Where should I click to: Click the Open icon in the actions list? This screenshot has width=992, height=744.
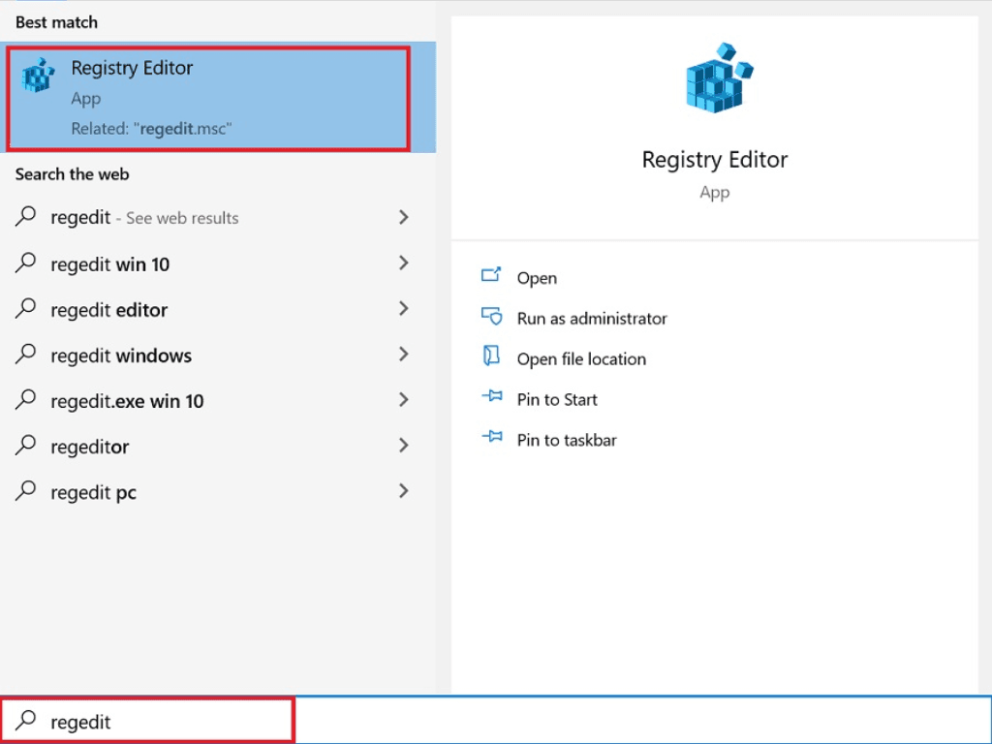pyautogui.click(x=491, y=276)
